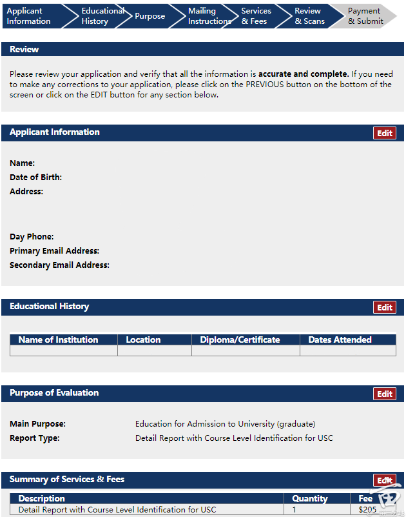Click the Description column header in fees table

pos(42,498)
